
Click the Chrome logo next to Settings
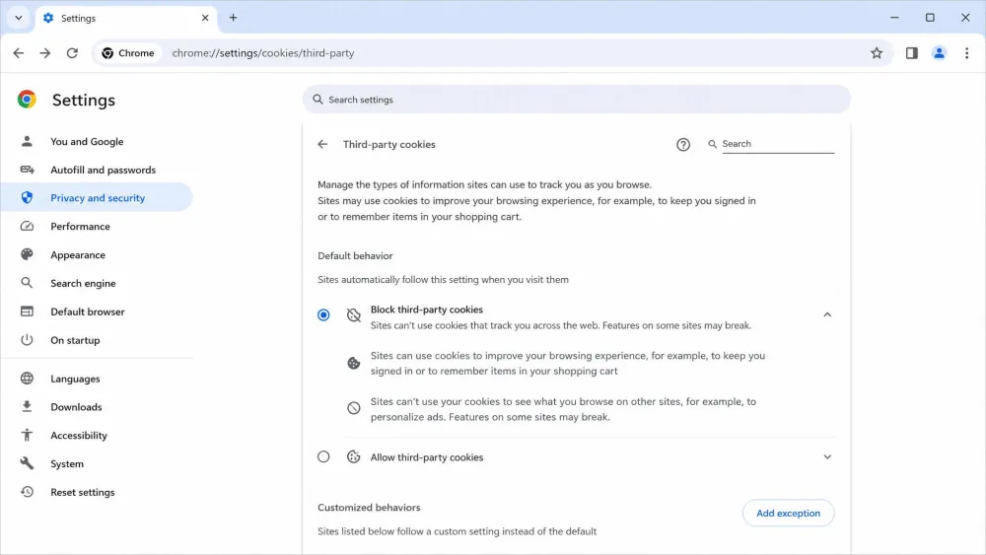click(x=27, y=100)
